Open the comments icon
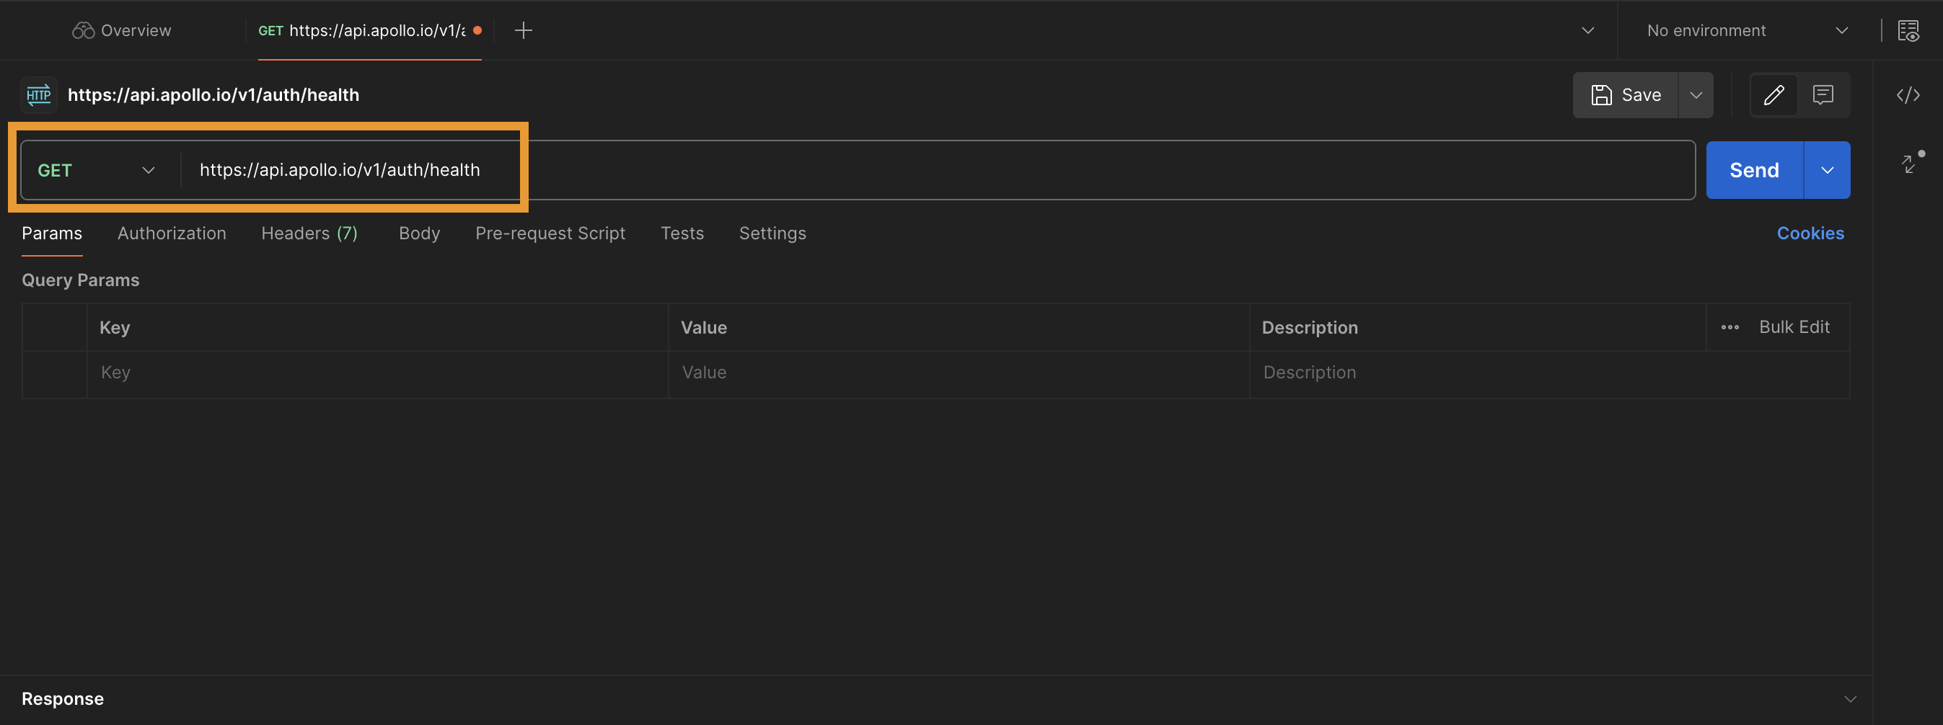The height and width of the screenshot is (725, 1943). [x=1823, y=94]
